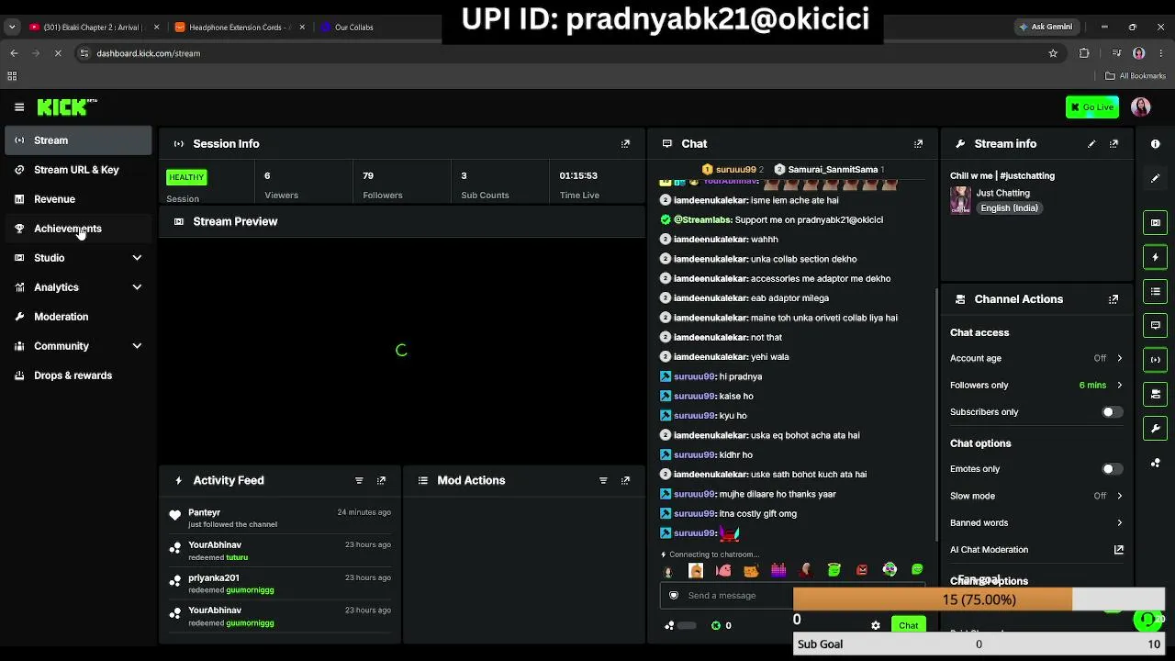Open chat settings gear icon
Image resolution: width=1175 pixels, height=661 pixels.
click(876, 625)
